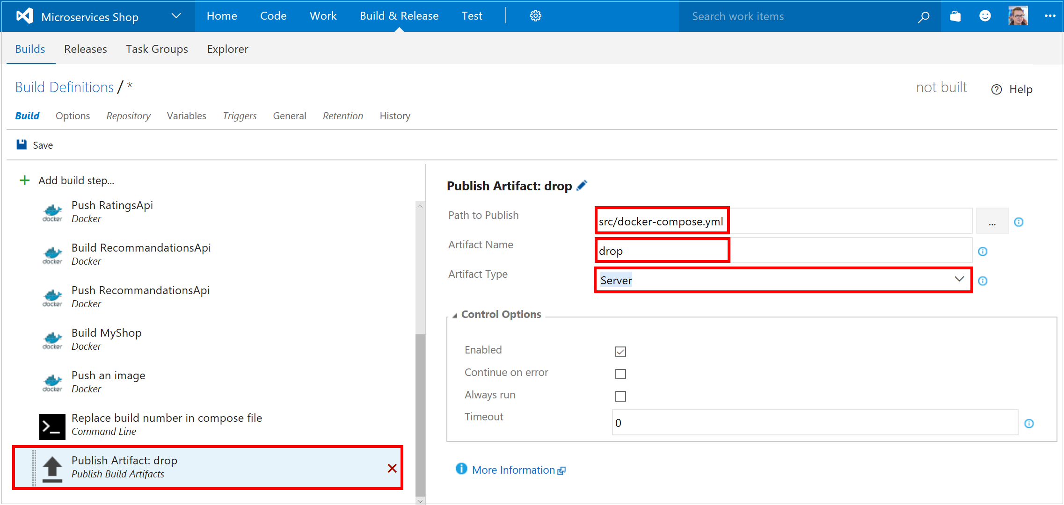This screenshot has height=505, width=1064.
Task: Select the Docker icon on Push RatingsApi step
Action: click(52, 211)
